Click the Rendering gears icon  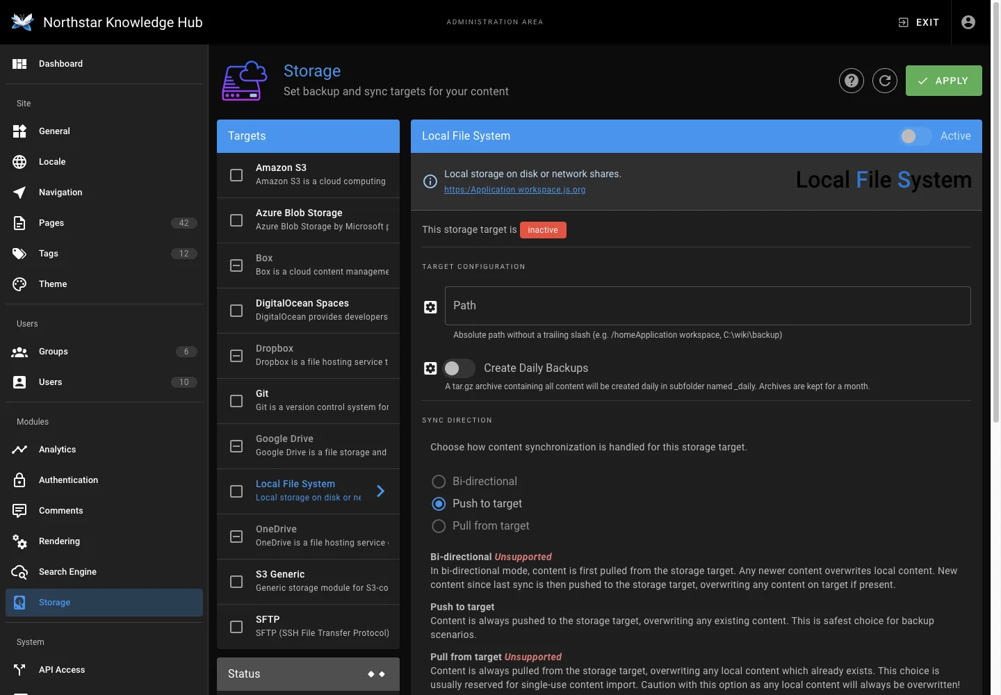tap(19, 541)
